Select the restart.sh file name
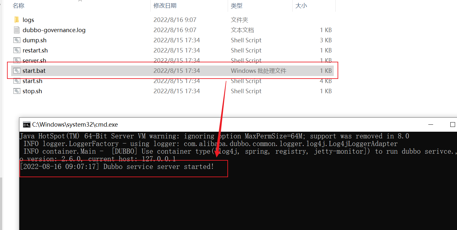The width and height of the screenshot is (457, 230). coord(35,50)
